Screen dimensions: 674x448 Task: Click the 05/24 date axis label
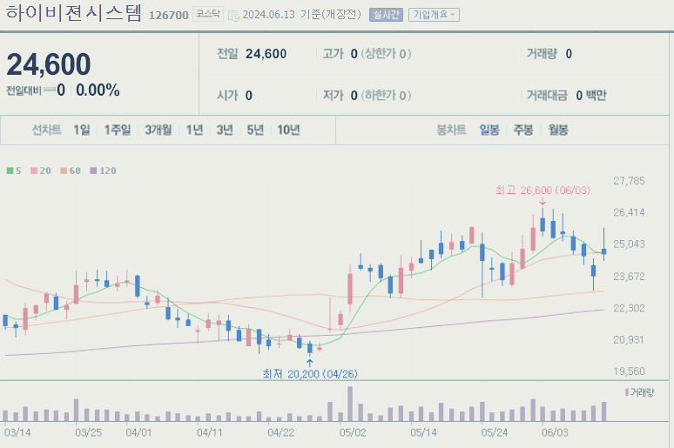[x=494, y=432]
